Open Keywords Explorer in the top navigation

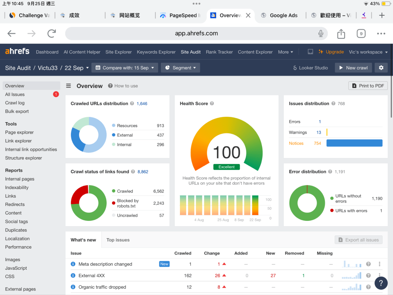point(156,52)
